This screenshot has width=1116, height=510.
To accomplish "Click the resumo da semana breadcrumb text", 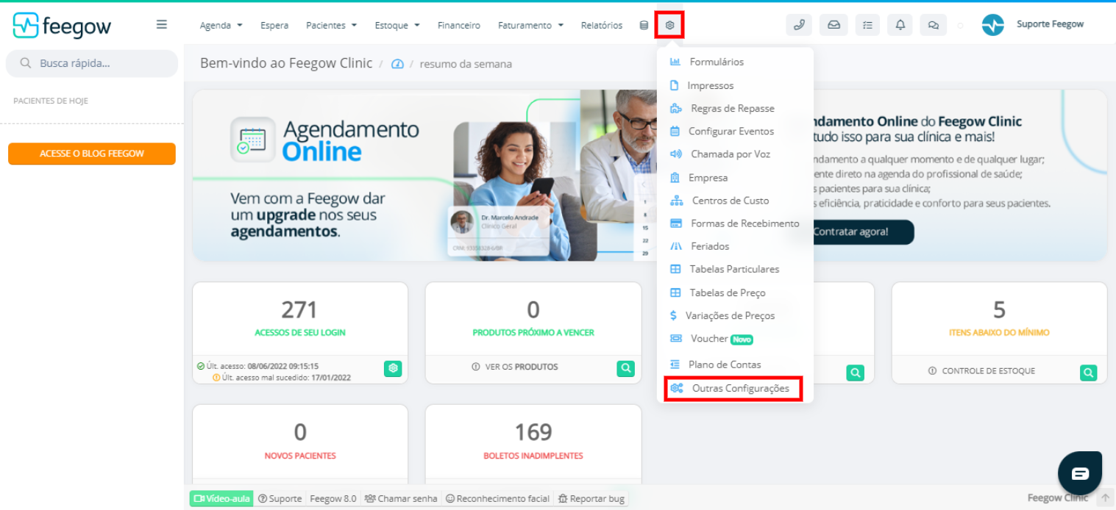I will pyautogui.click(x=466, y=64).
